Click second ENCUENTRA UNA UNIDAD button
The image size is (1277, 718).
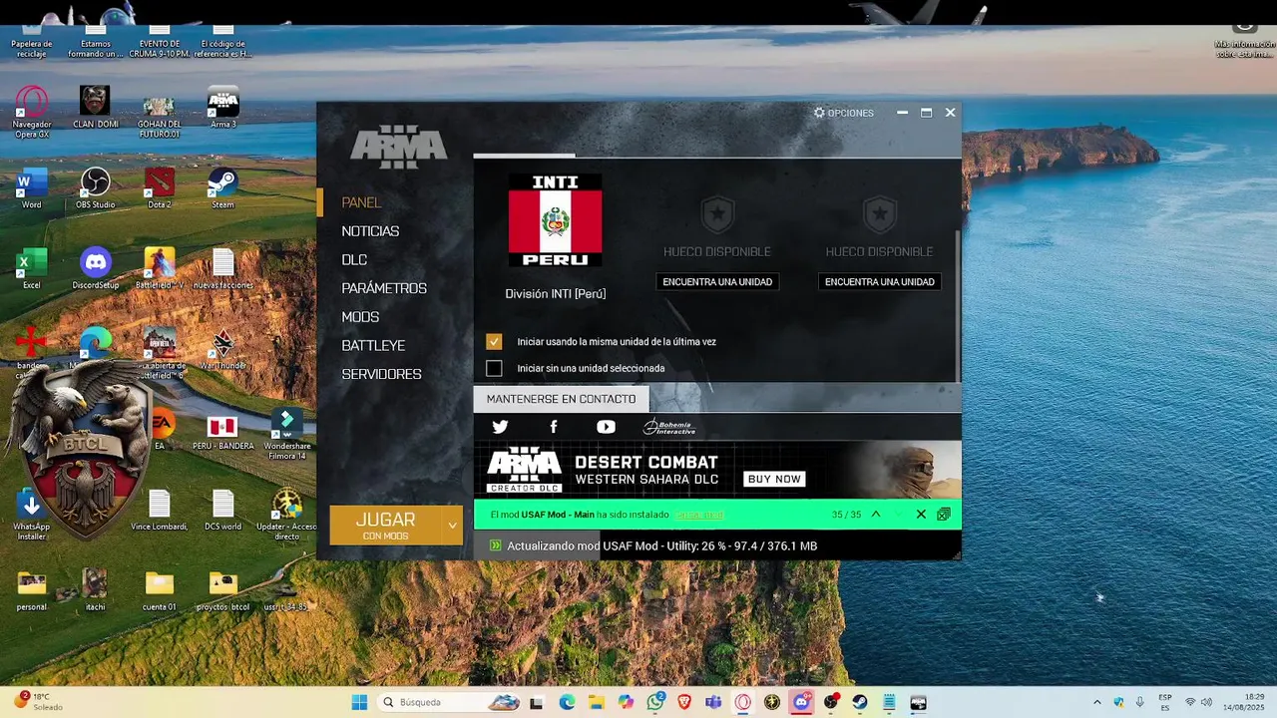coord(880,282)
